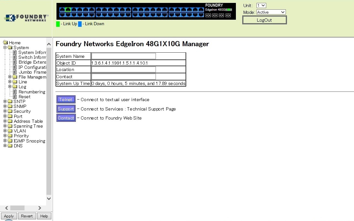Click the Contact button
Screen dimensions: 354x221
[66, 118]
